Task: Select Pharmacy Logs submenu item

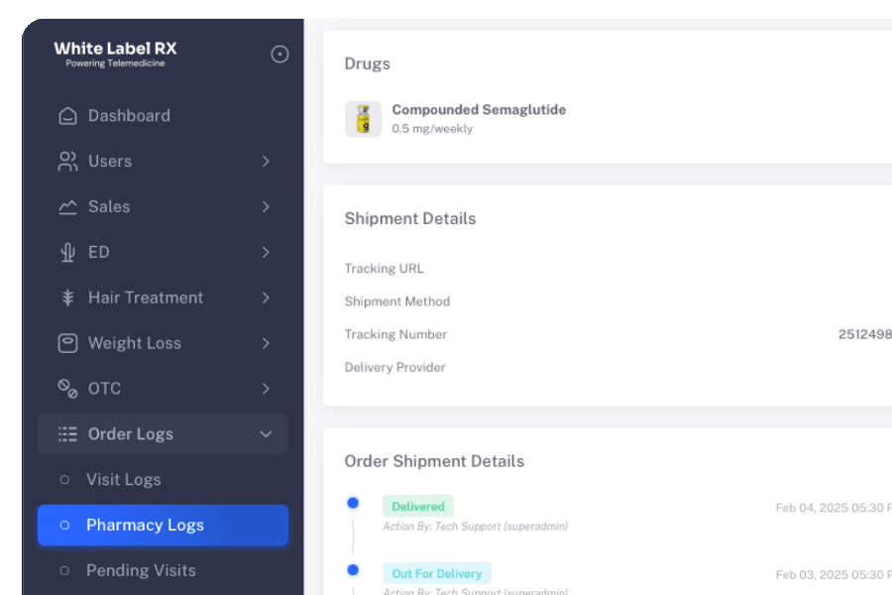Action: pos(163,525)
